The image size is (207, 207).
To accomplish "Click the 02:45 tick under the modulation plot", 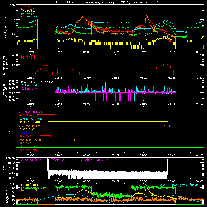I will [x=58, y=104].
